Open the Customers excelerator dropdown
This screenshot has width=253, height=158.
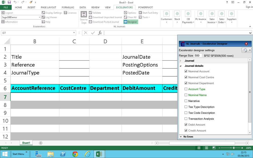point(166,22)
